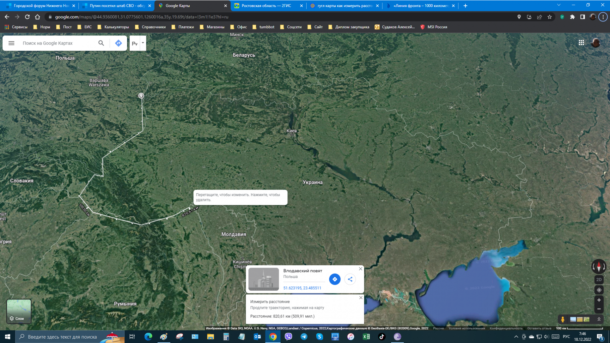Open directions from the search bar
This screenshot has width=610, height=343.
(118, 43)
